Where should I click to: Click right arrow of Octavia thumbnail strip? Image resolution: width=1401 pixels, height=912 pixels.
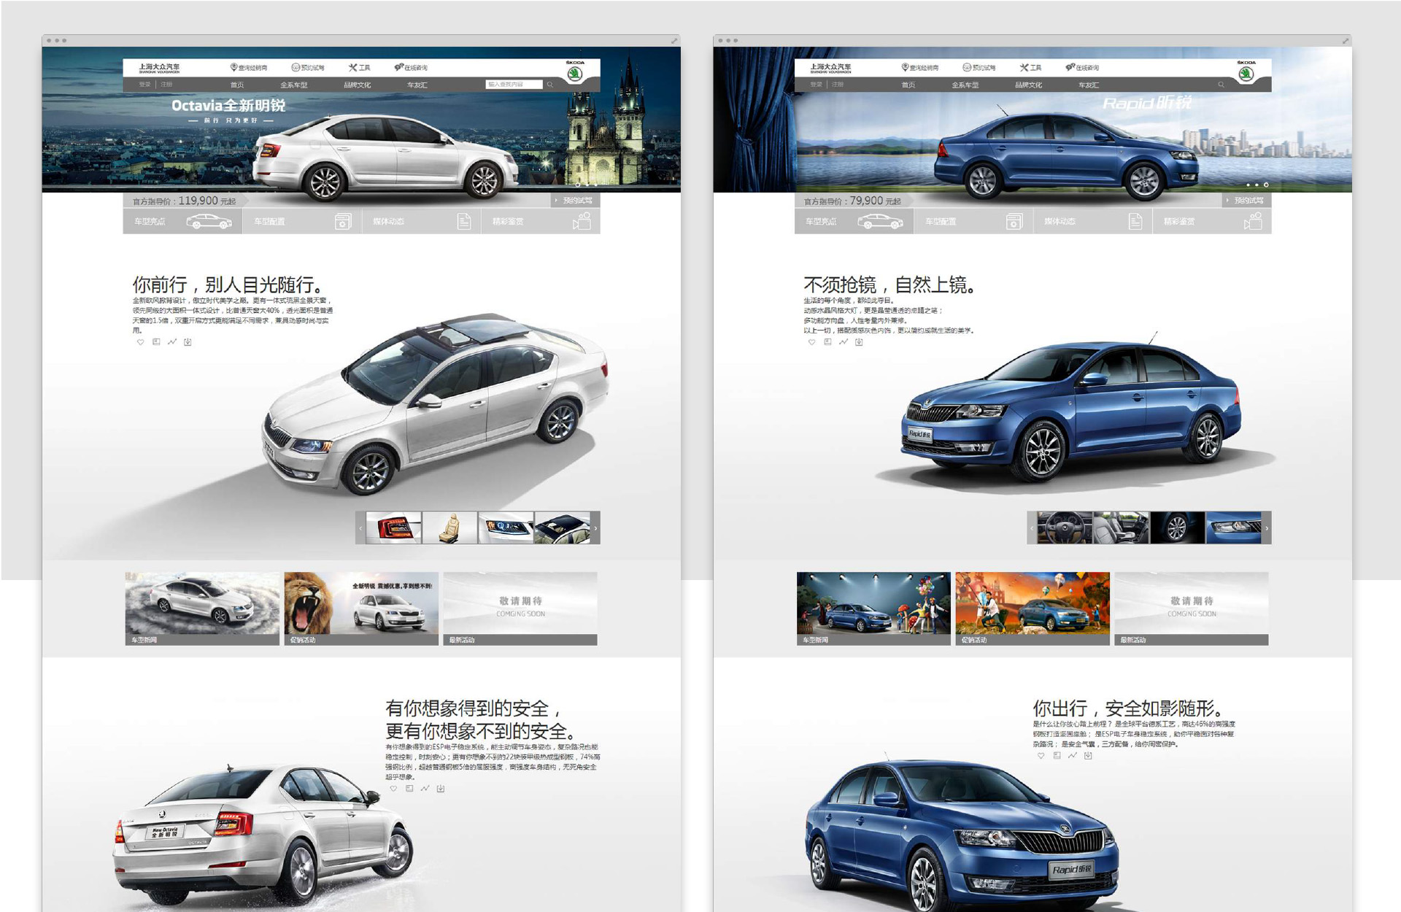coord(595,528)
